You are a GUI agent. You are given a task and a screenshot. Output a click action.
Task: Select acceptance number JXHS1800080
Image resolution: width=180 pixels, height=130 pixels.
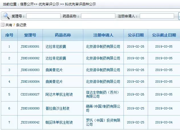pyautogui.click(x=30, y=108)
